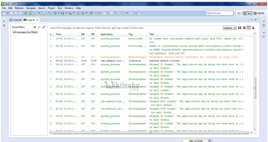Click the vertical scrollbar thumb in log
The height and width of the screenshot is (142, 268).
(x=254, y=88)
